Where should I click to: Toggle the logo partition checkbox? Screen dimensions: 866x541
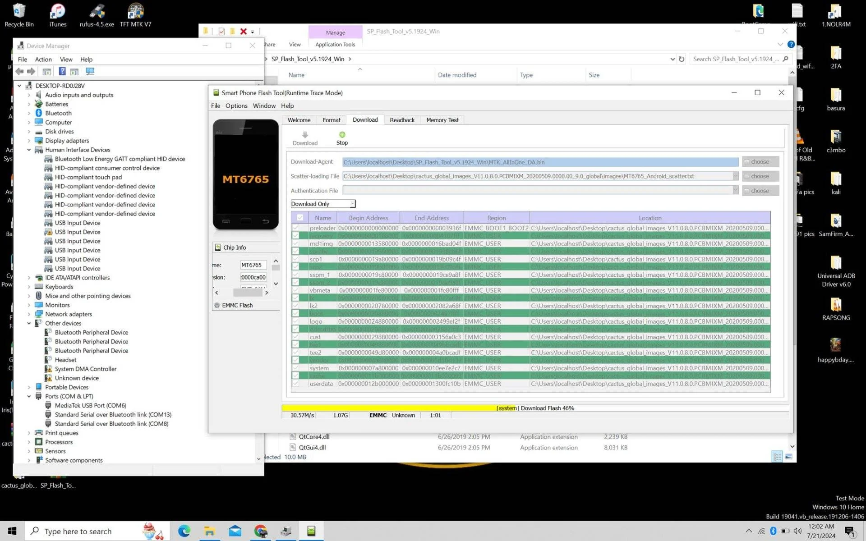point(295,321)
